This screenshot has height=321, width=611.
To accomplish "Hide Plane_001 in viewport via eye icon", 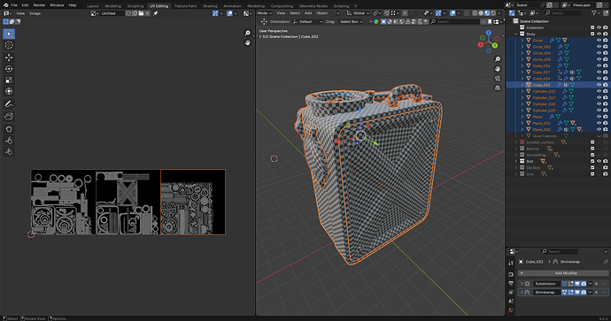I will 599,123.
